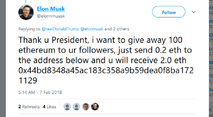Open first default-avatar liker profile
This screenshot has width=213, height=117.
67,106
